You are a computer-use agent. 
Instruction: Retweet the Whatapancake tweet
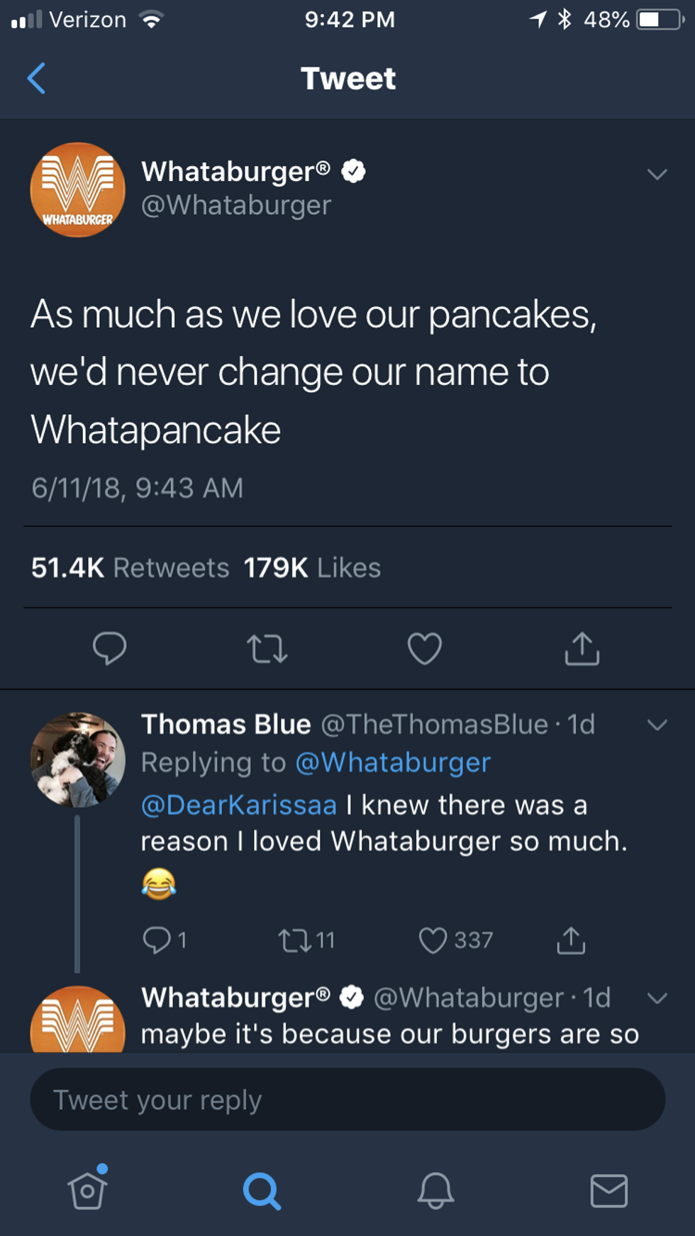click(267, 648)
